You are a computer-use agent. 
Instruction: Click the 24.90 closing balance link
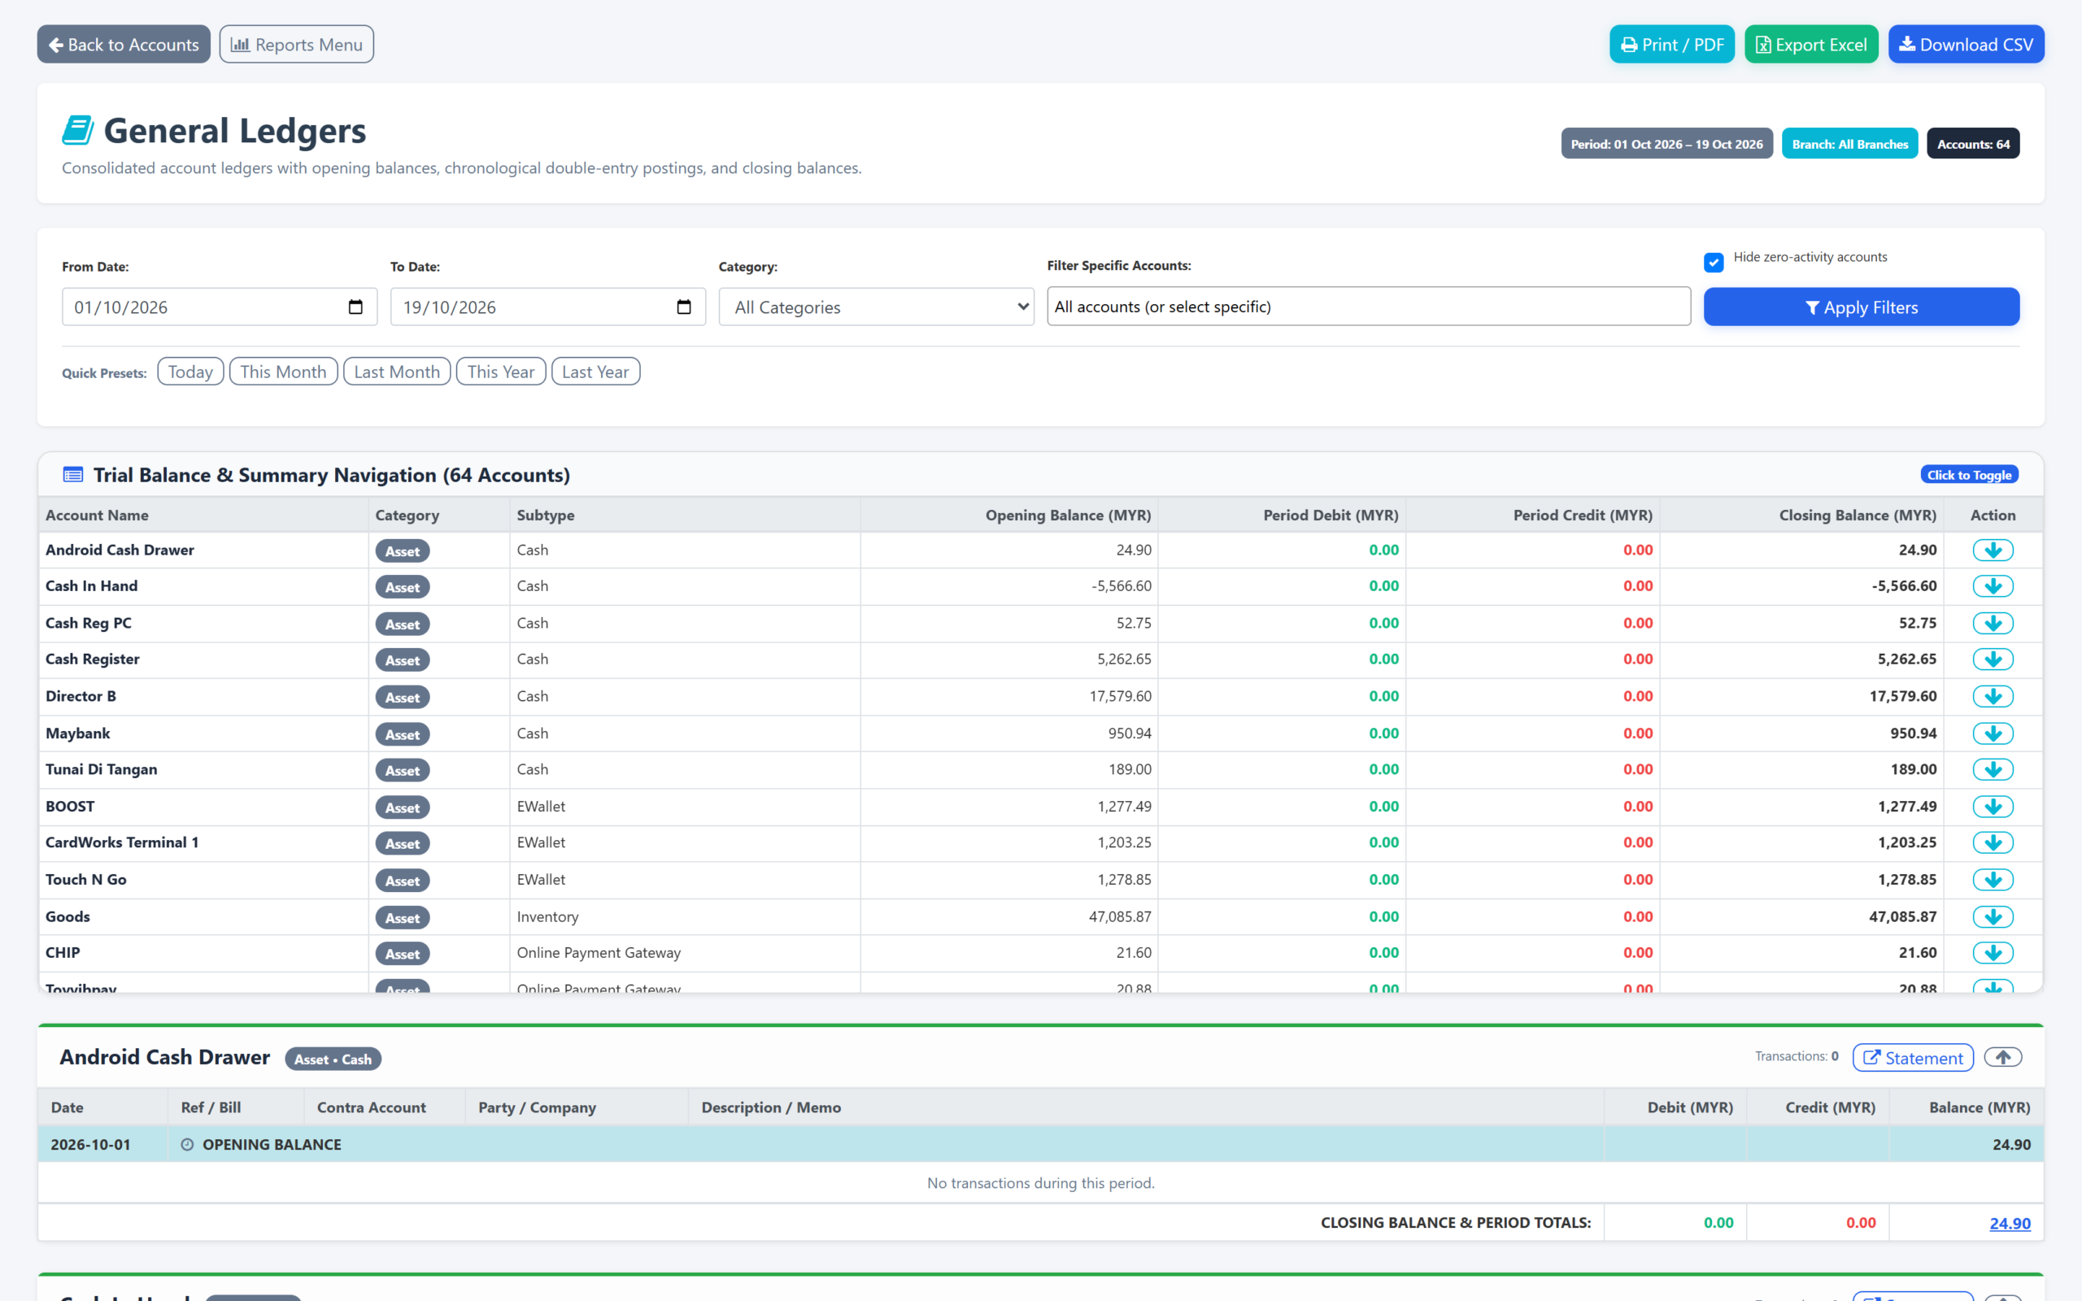click(2010, 1223)
